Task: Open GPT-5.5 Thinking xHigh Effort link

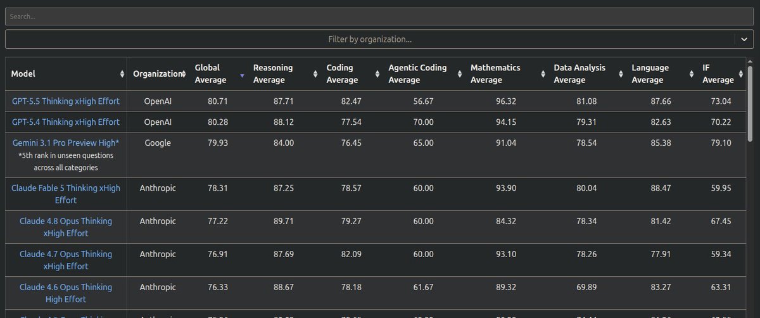Action: pos(66,101)
